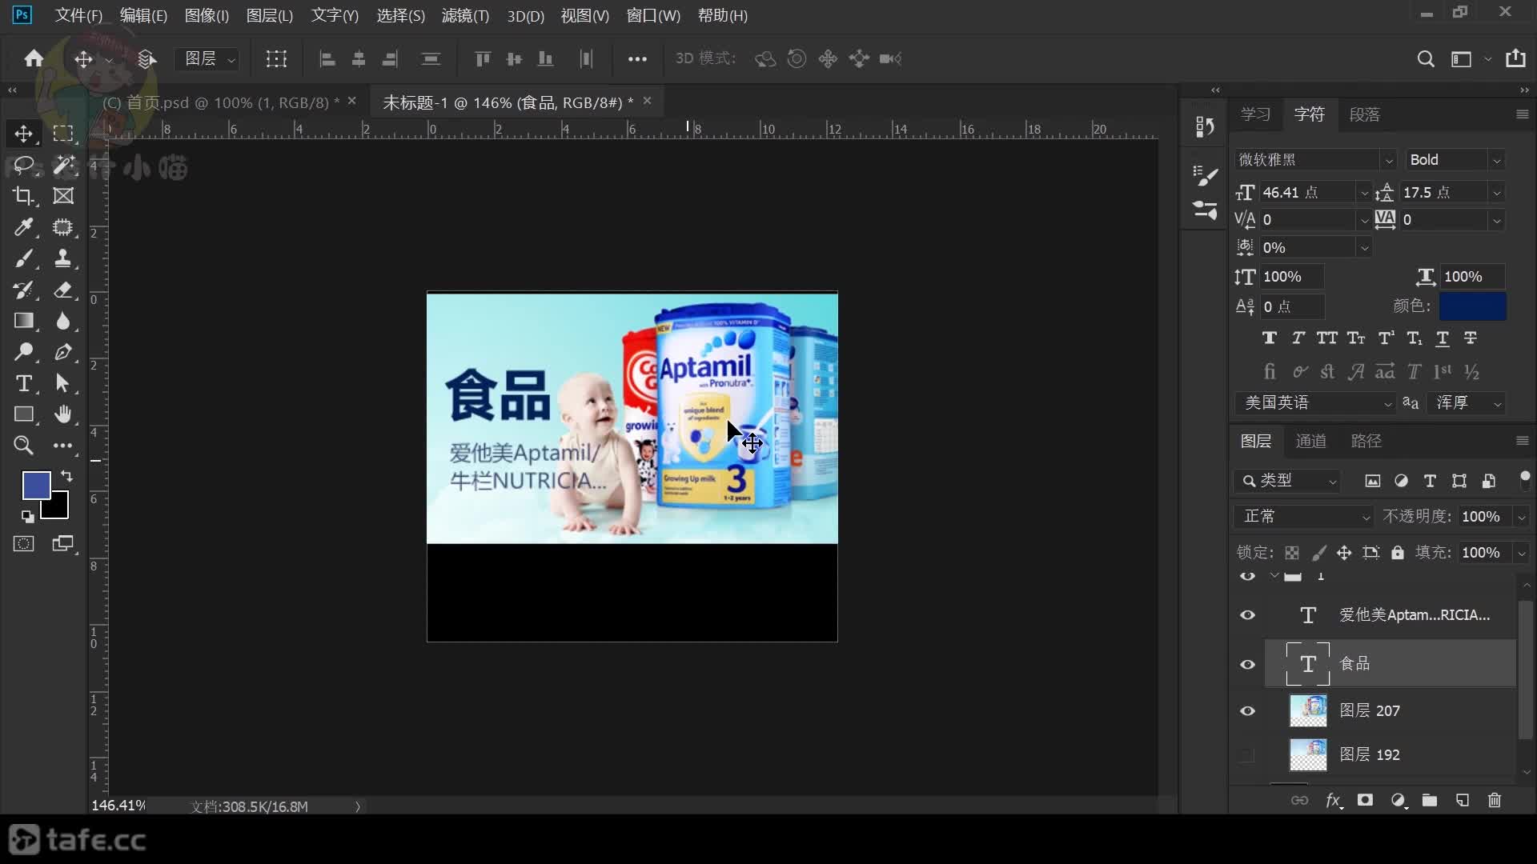Image resolution: width=1537 pixels, height=864 pixels.
Task: Select the Brush tool
Action: [x=23, y=258]
